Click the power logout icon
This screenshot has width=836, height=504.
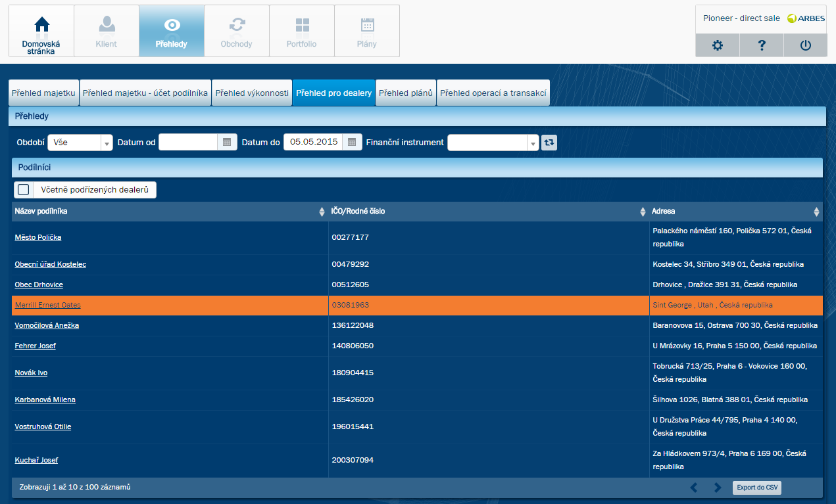805,45
